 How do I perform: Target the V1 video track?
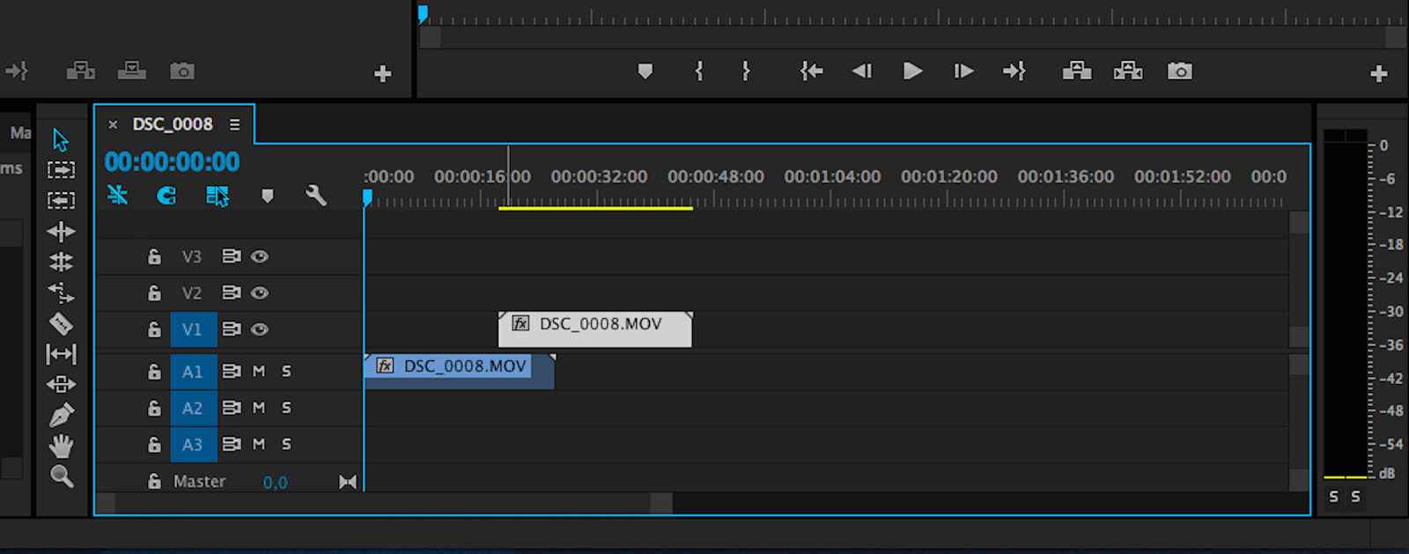[193, 330]
